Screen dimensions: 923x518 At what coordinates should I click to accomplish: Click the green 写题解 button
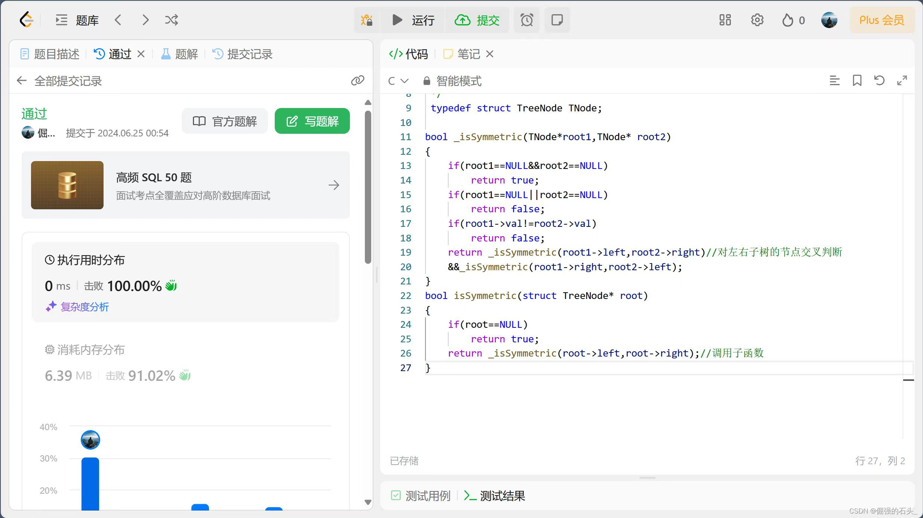click(312, 121)
